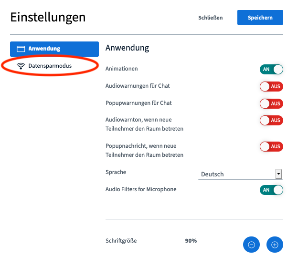Click the Datensparmodus wifi icon
The width and height of the screenshot is (298, 266).
(x=21, y=66)
